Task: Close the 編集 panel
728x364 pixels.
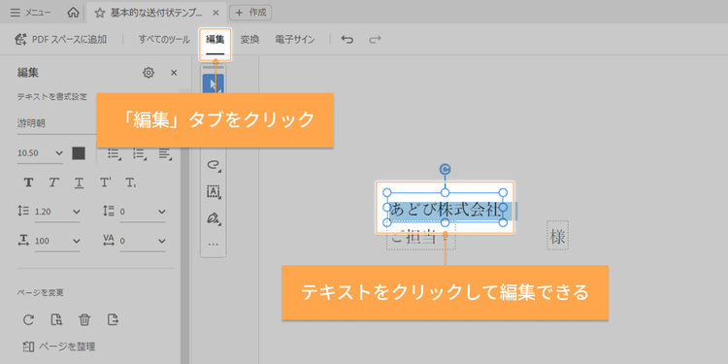Action: pyautogui.click(x=174, y=73)
